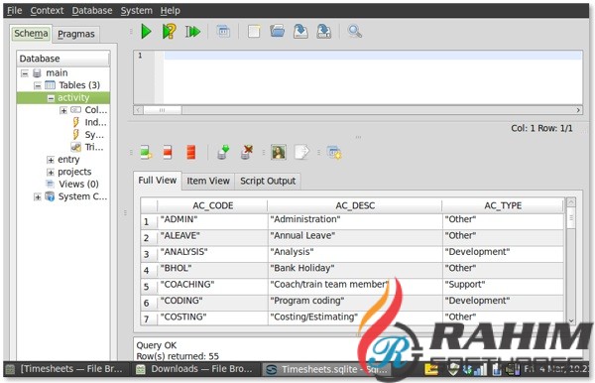Viewport: 595px width, 383px height.
Task: Switch to Downloads File Browser taskbar window
Action: [195, 369]
